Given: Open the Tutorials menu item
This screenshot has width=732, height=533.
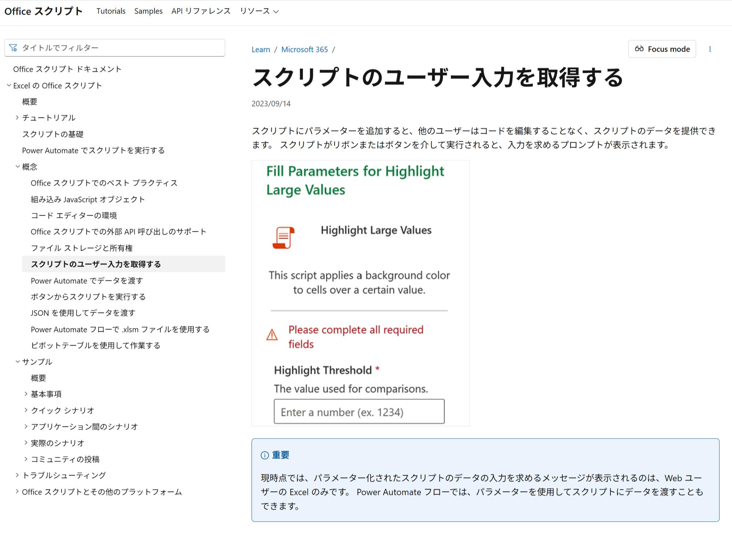Looking at the screenshot, I should point(111,11).
